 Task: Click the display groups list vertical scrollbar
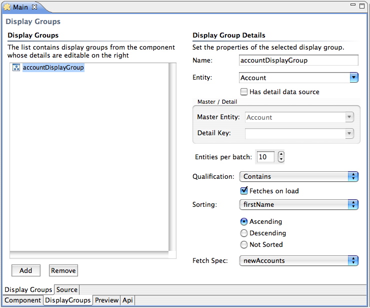[x=172, y=157]
